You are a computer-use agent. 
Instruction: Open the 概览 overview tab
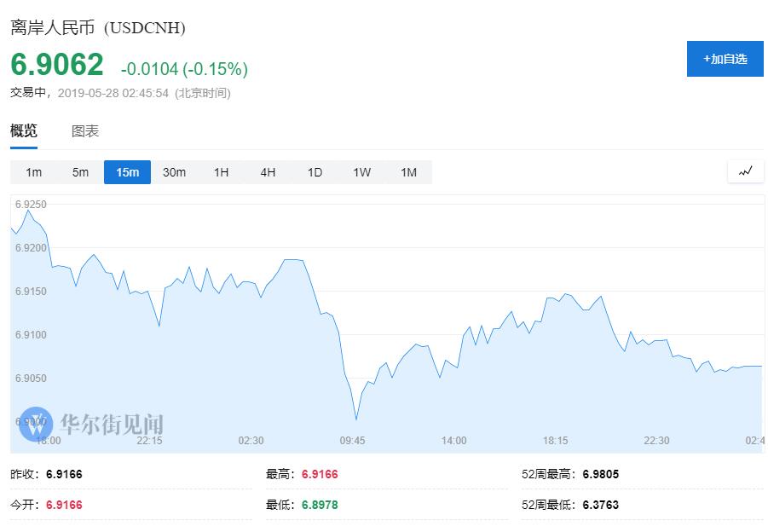coord(24,131)
